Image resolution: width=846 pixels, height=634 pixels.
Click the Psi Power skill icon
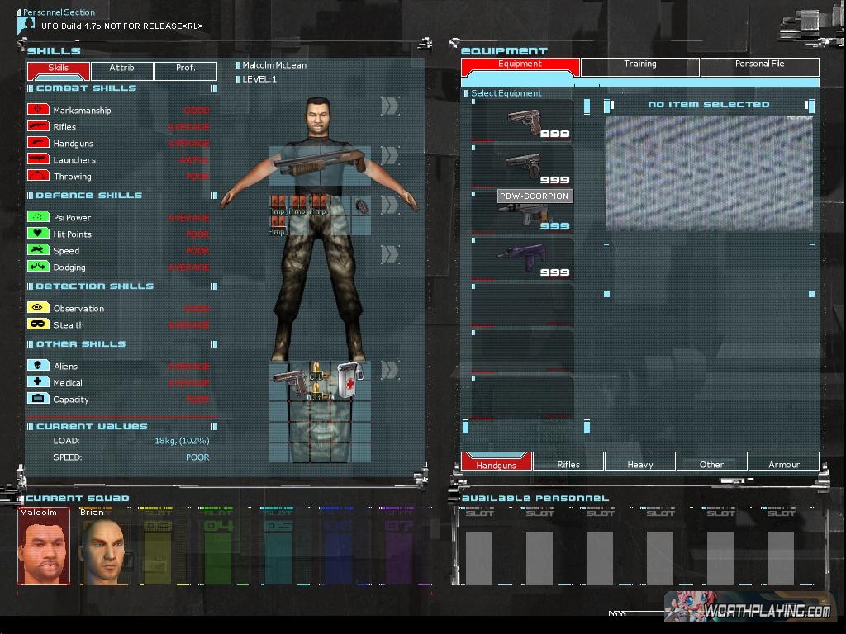coord(38,217)
